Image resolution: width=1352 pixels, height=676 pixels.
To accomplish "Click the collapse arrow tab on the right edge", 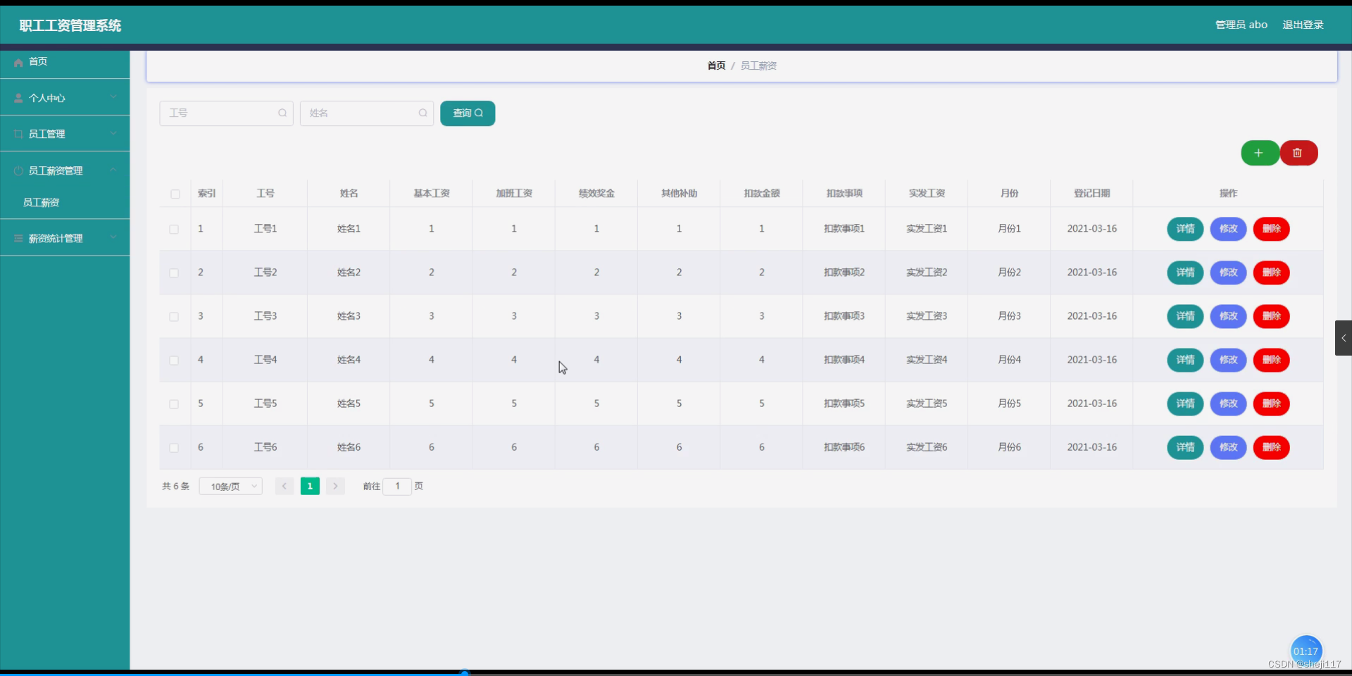I will 1344,338.
